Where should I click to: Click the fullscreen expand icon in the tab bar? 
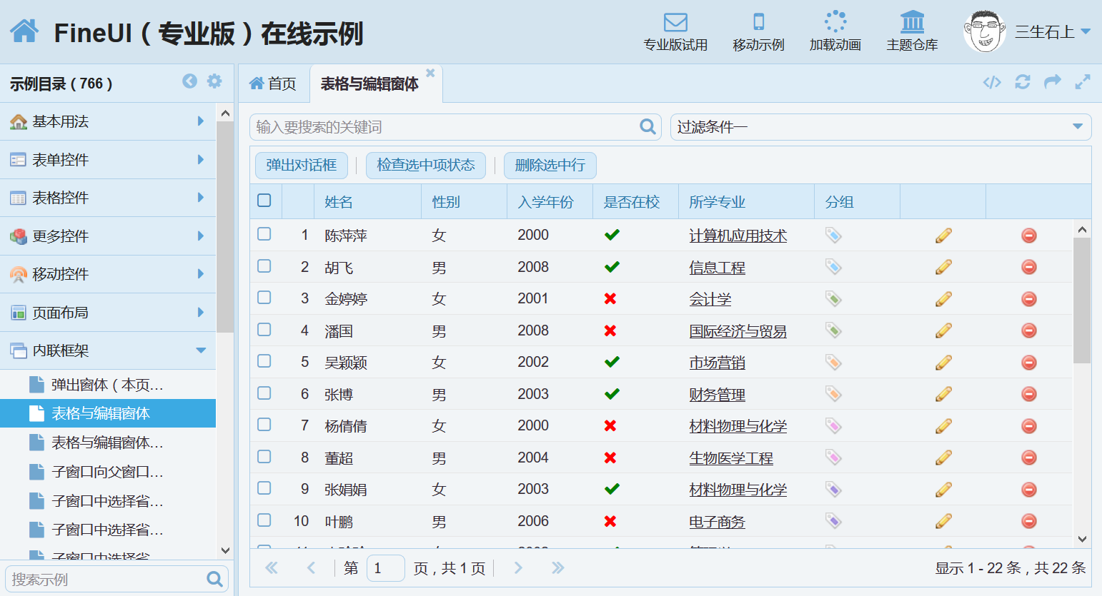[1083, 82]
